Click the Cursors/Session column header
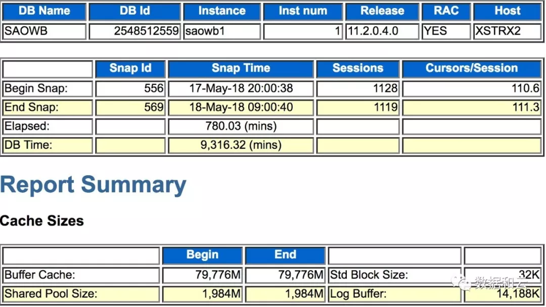The image size is (546, 307). (x=471, y=69)
